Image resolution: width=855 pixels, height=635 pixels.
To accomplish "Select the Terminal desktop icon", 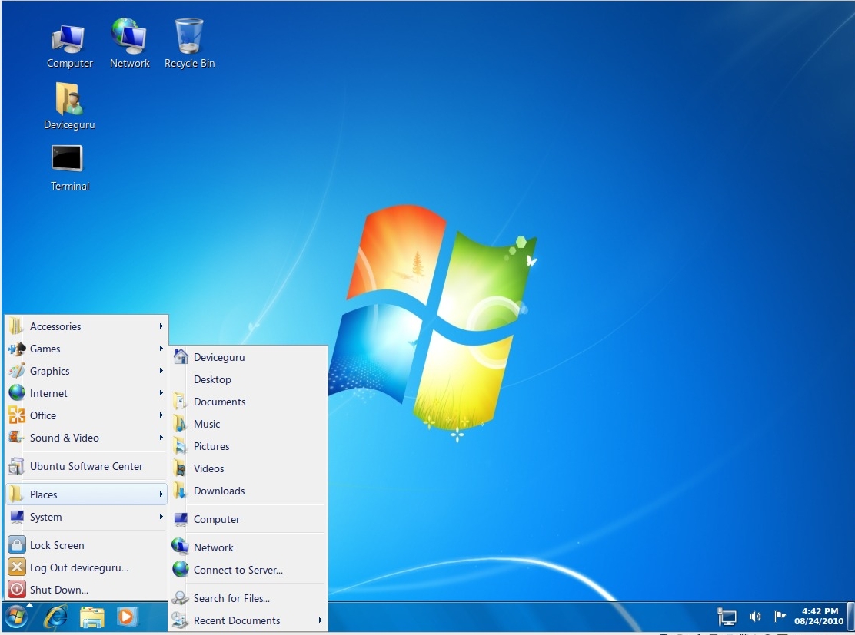I will (x=69, y=167).
